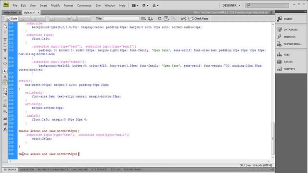This screenshot has height=173, width=308.
Task: Open the Recent Snippets icon
Action: click(x=5, y=106)
